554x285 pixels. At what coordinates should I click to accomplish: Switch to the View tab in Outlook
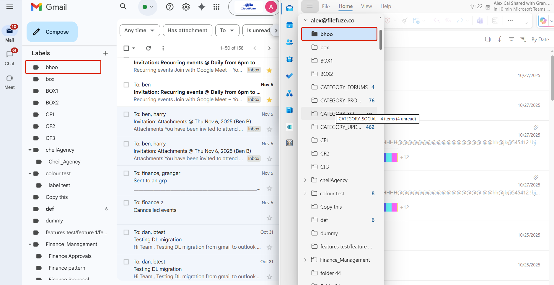(x=366, y=6)
